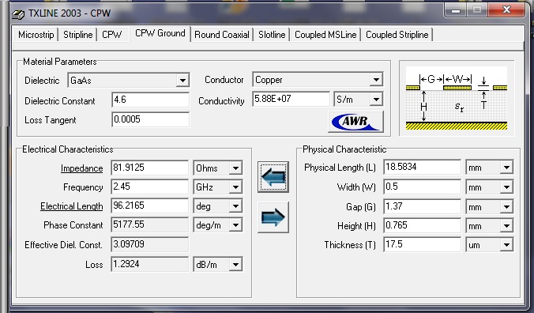Click the CPW Ground diagram image
Viewport: 534px width, 313px height.
457,98
